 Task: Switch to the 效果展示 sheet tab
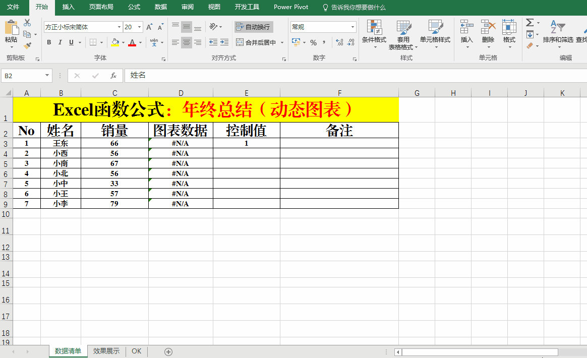tap(106, 350)
